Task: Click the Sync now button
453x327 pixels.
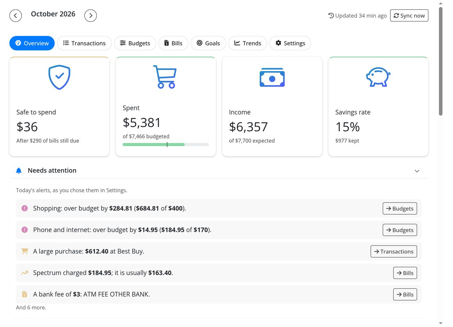Action: point(409,16)
